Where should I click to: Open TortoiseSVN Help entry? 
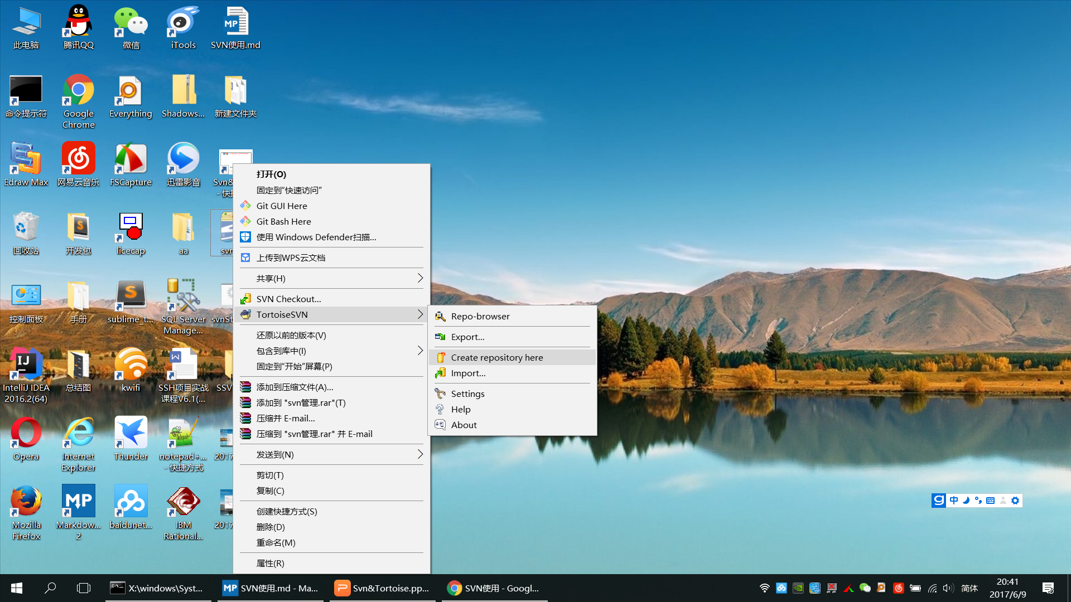point(512,409)
